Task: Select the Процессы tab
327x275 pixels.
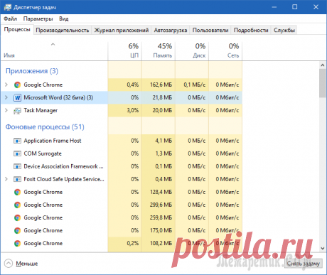Action: [17, 30]
